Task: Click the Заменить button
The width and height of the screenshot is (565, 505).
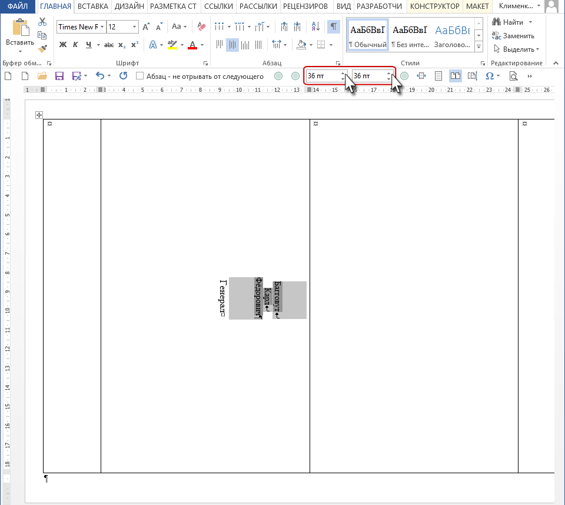Action: [513, 36]
